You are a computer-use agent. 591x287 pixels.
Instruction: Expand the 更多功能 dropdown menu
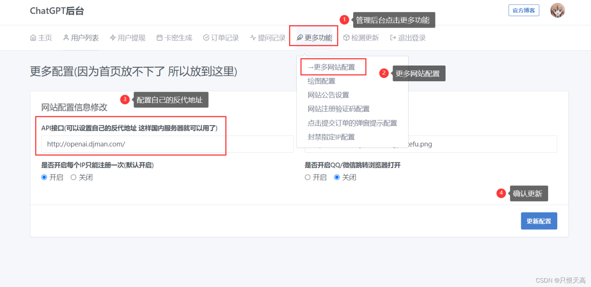pyautogui.click(x=314, y=38)
